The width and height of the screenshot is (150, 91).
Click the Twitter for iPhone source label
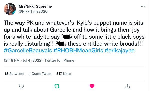59,60
